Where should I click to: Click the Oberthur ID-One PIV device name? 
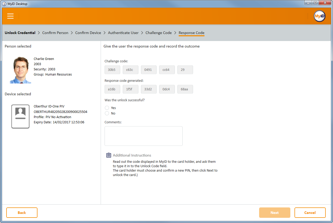click(x=49, y=106)
